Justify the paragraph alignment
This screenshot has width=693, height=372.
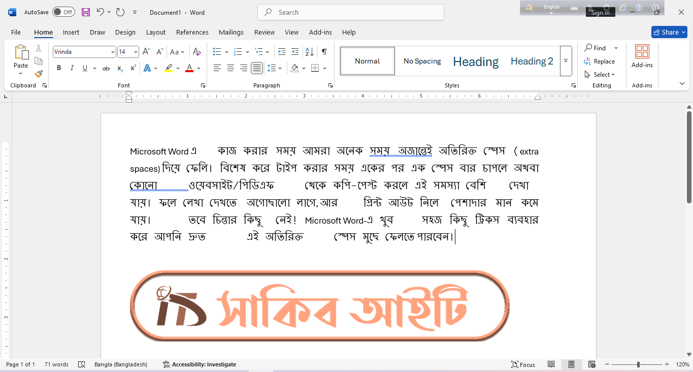(x=257, y=68)
